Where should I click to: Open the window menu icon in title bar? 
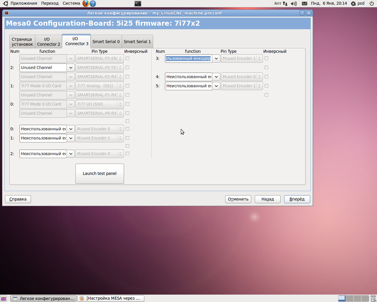coord(6,13)
